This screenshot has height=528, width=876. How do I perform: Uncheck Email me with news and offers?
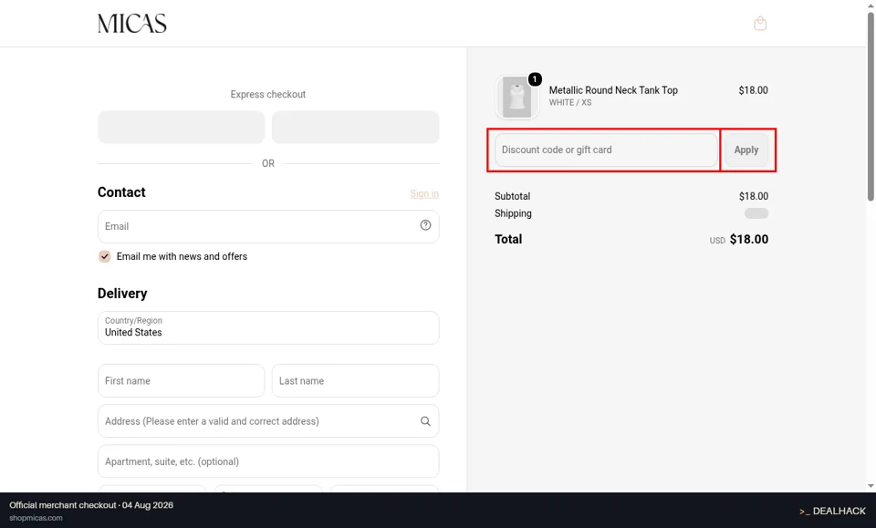(x=104, y=256)
